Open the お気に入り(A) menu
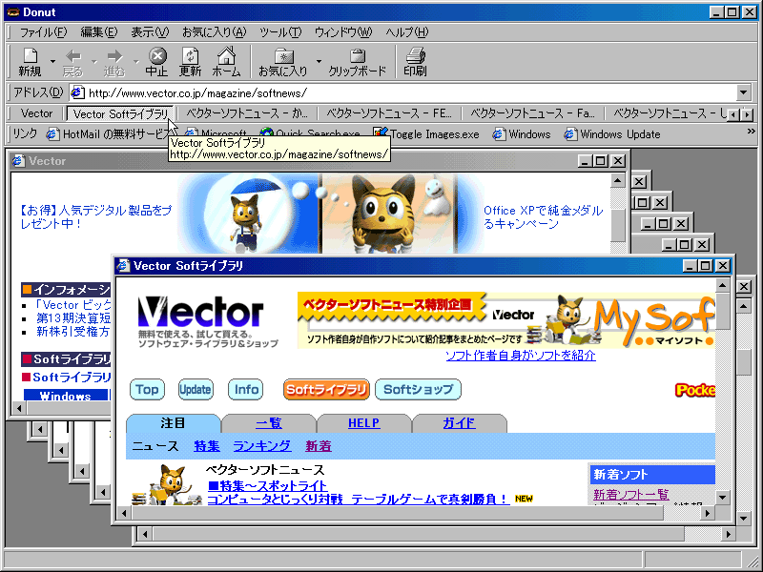The width and height of the screenshot is (763, 572). pyautogui.click(x=214, y=32)
